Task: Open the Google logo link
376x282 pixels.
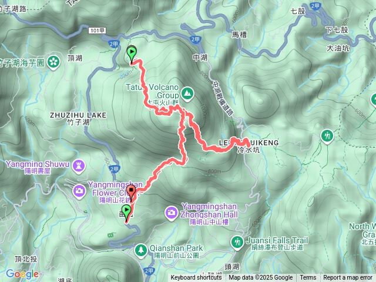Action: [x=22, y=274]
